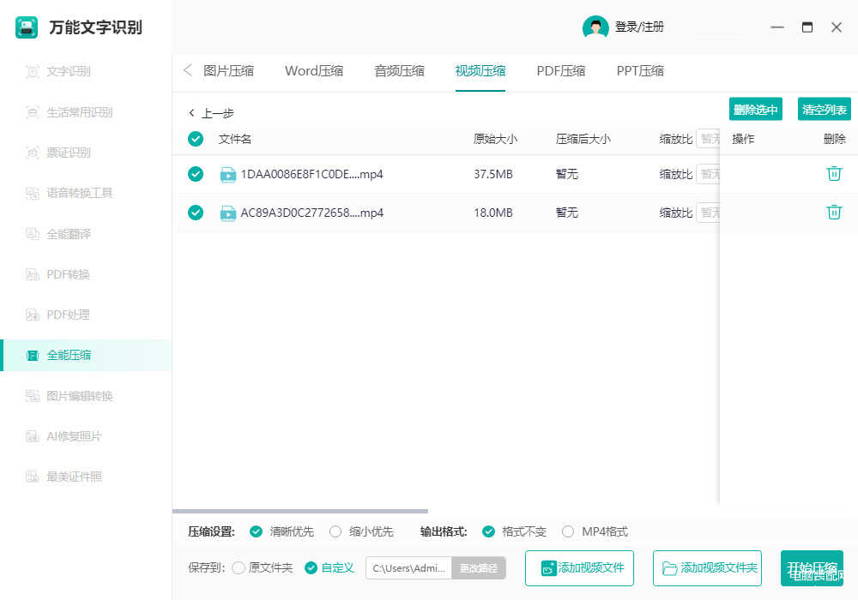858x600 pixels.
Task: Click the user avatar icon
Action: (595, 27)
